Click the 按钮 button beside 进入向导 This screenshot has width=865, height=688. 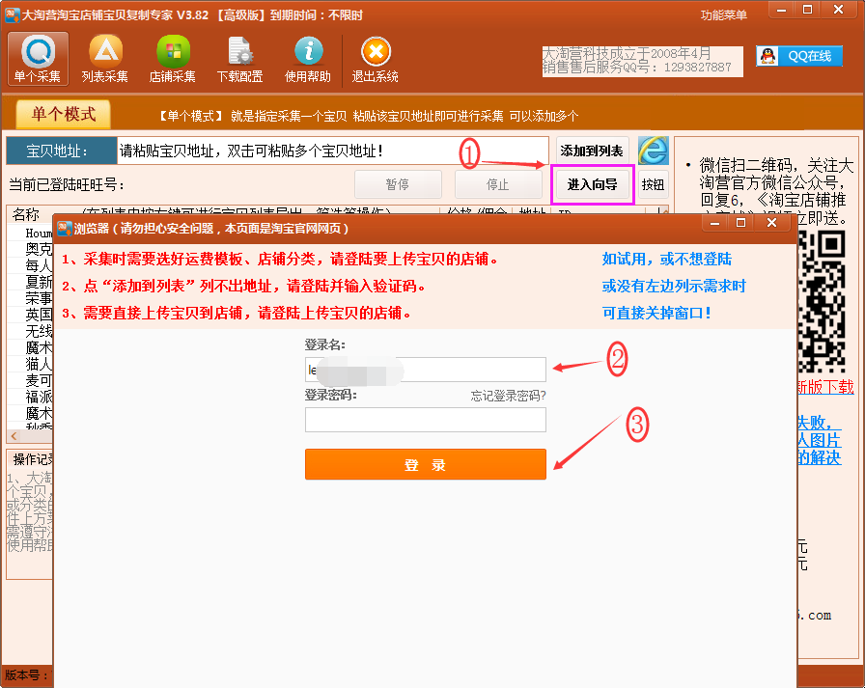(654, 184)
